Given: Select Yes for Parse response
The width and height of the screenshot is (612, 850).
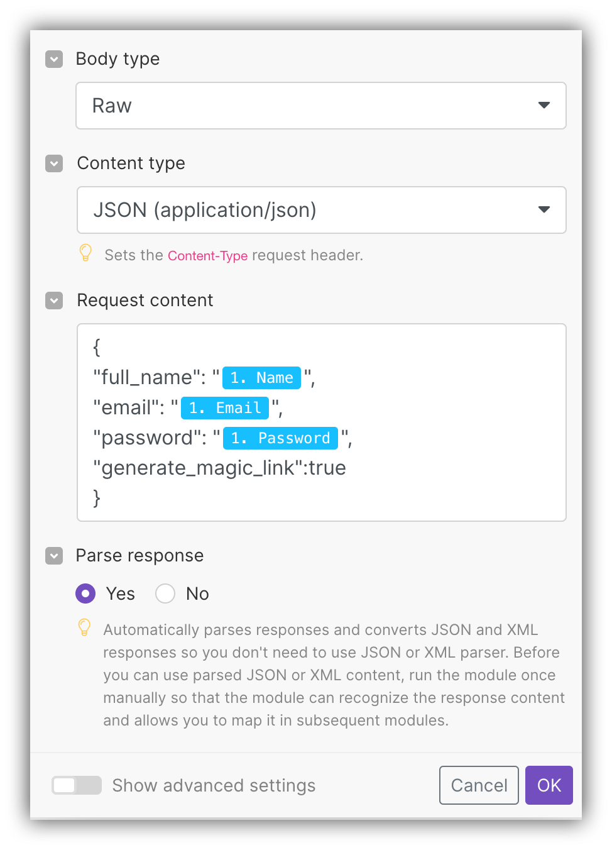Looking at the screenshot, I should [85, 593].
